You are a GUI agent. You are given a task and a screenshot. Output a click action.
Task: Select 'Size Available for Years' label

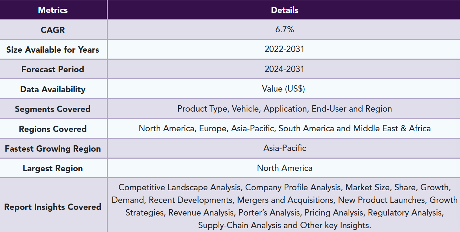coord(53,49)
